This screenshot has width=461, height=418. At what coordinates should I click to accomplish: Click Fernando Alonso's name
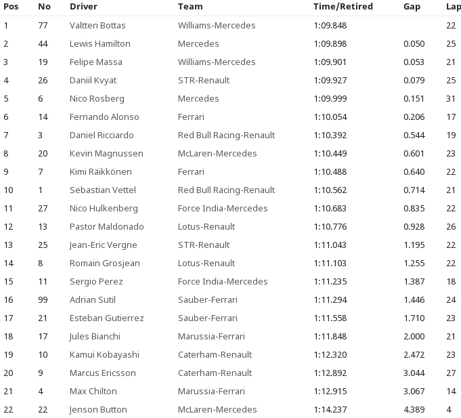click(104, 117)
